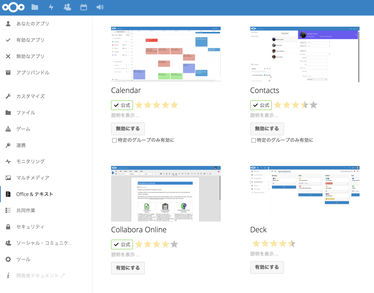This screenshot has height=293, width=374.
Task: Disable the Contacts app with 無効にする
Action: (267, 129)
